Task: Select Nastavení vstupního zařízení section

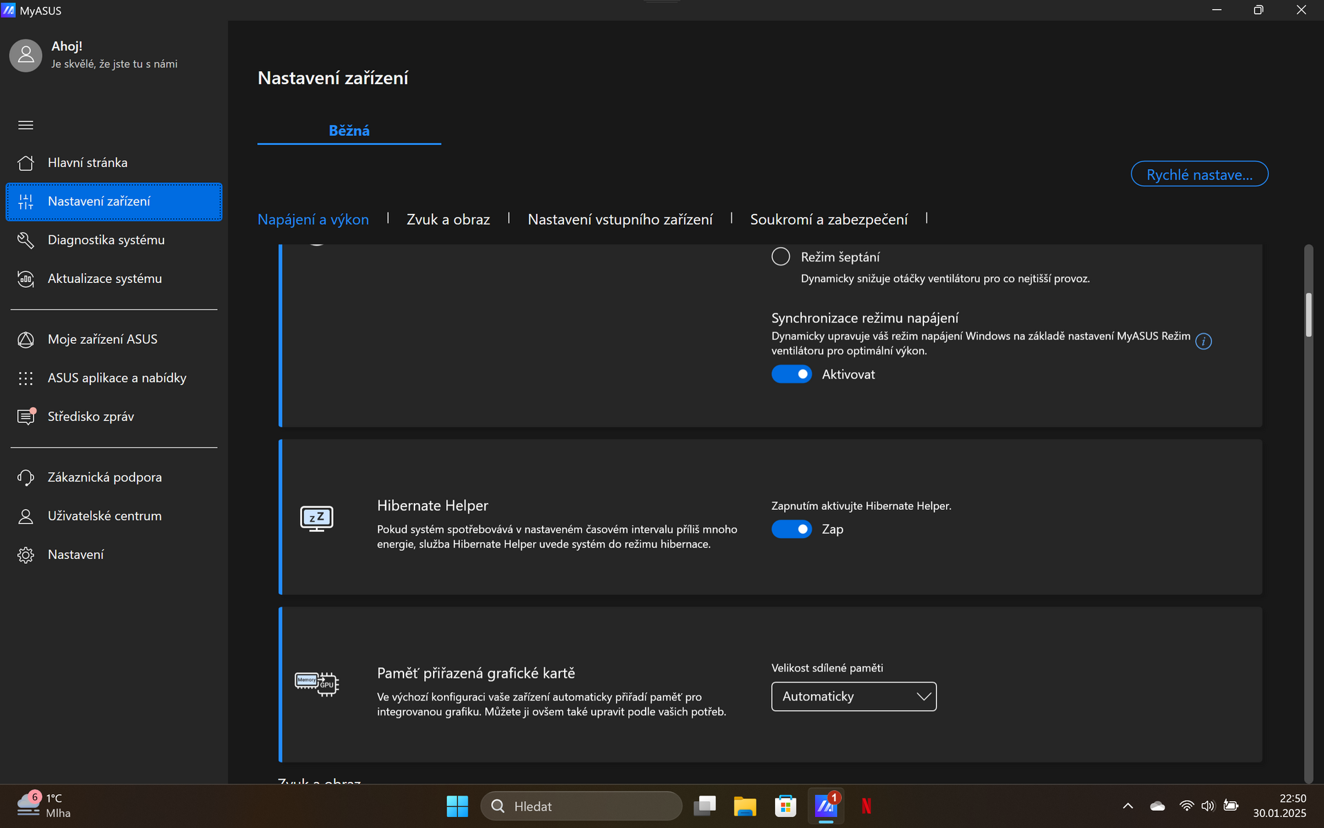Action: click(x=620, y=219)
